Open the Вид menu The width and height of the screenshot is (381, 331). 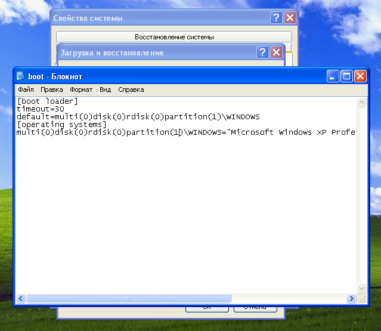tap(105, 89)
